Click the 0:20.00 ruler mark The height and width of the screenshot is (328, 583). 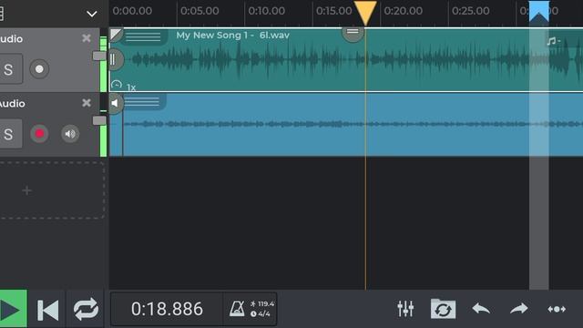[403, 11]
